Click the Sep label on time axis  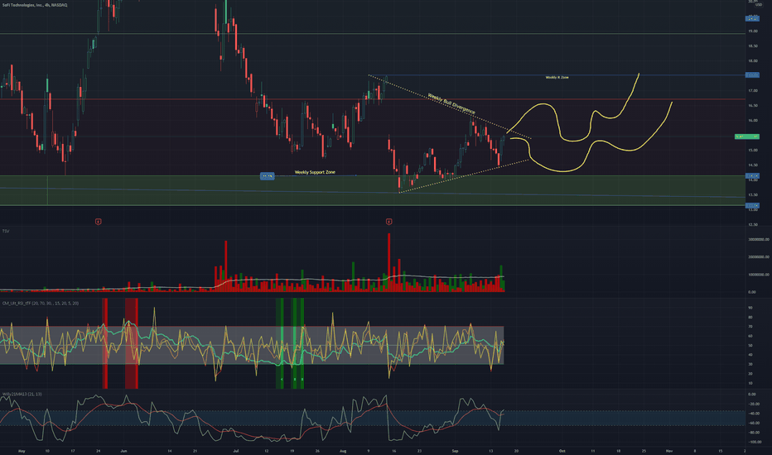click(455, 451)
